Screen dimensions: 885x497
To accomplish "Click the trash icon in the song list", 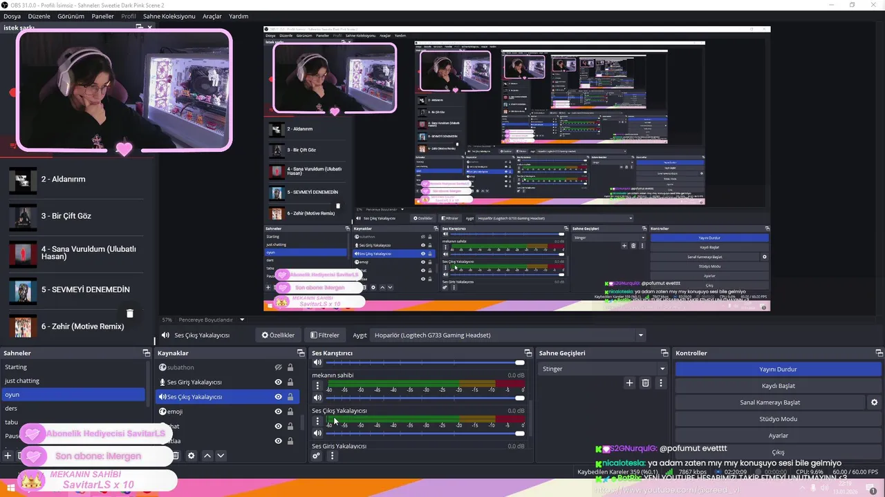I will tap(129, 313).
